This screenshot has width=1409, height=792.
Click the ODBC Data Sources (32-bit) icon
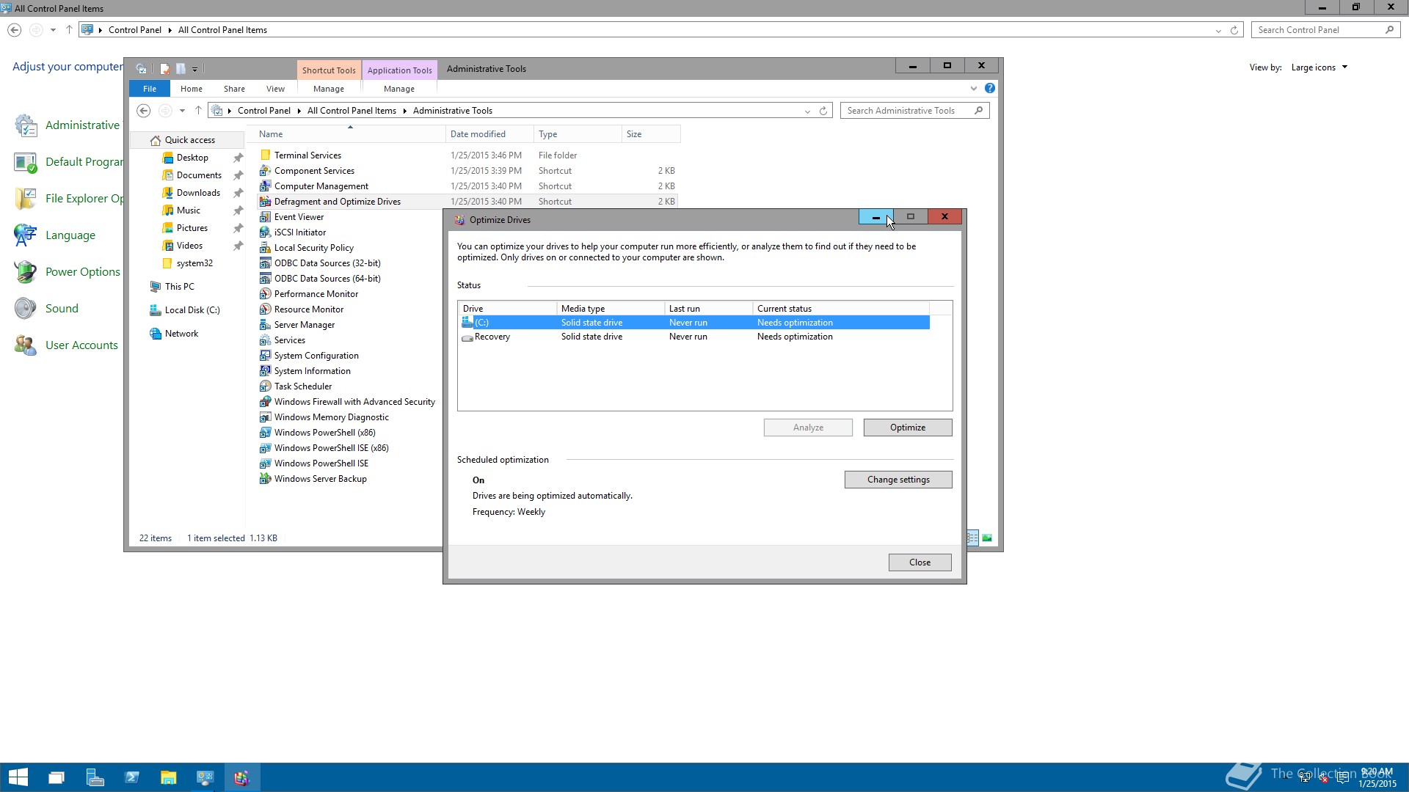[x=266, y=263]
